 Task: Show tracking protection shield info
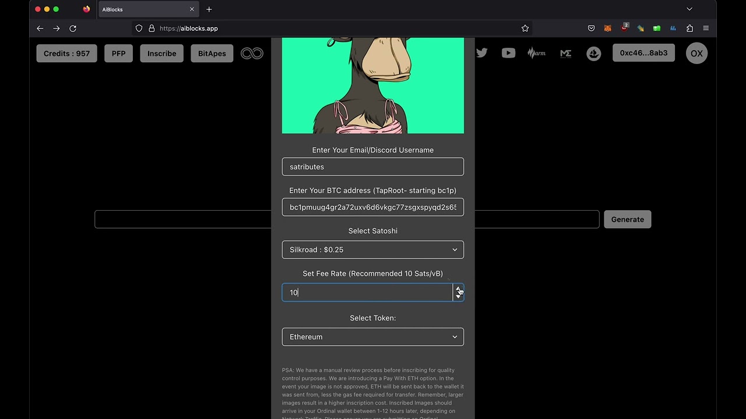pyautogui.click(x=139, y=28)
